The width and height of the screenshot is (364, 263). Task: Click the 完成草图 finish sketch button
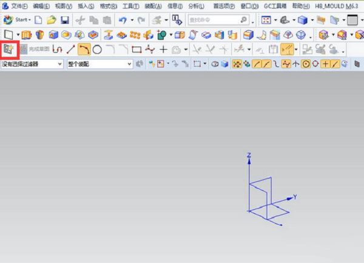pos(35,49)
